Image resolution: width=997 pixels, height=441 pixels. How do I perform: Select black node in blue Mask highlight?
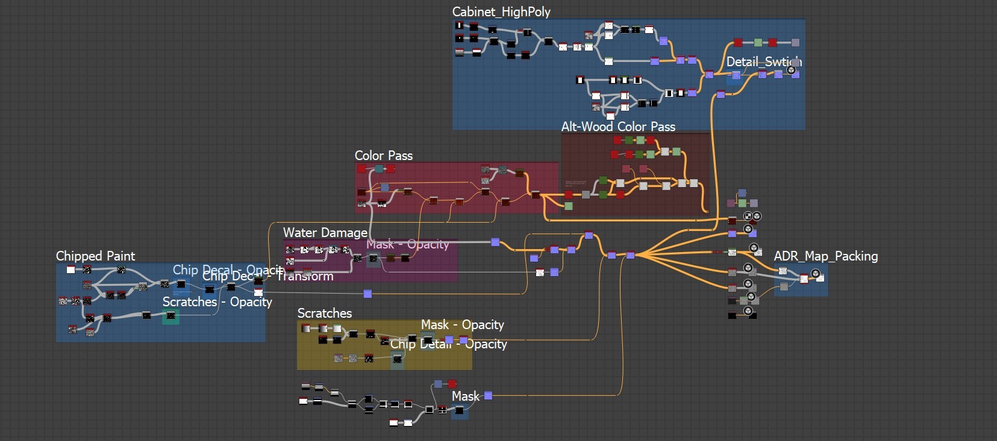click(x=459, y=410)
